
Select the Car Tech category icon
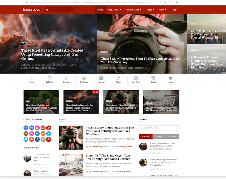(x=136, y=78)
